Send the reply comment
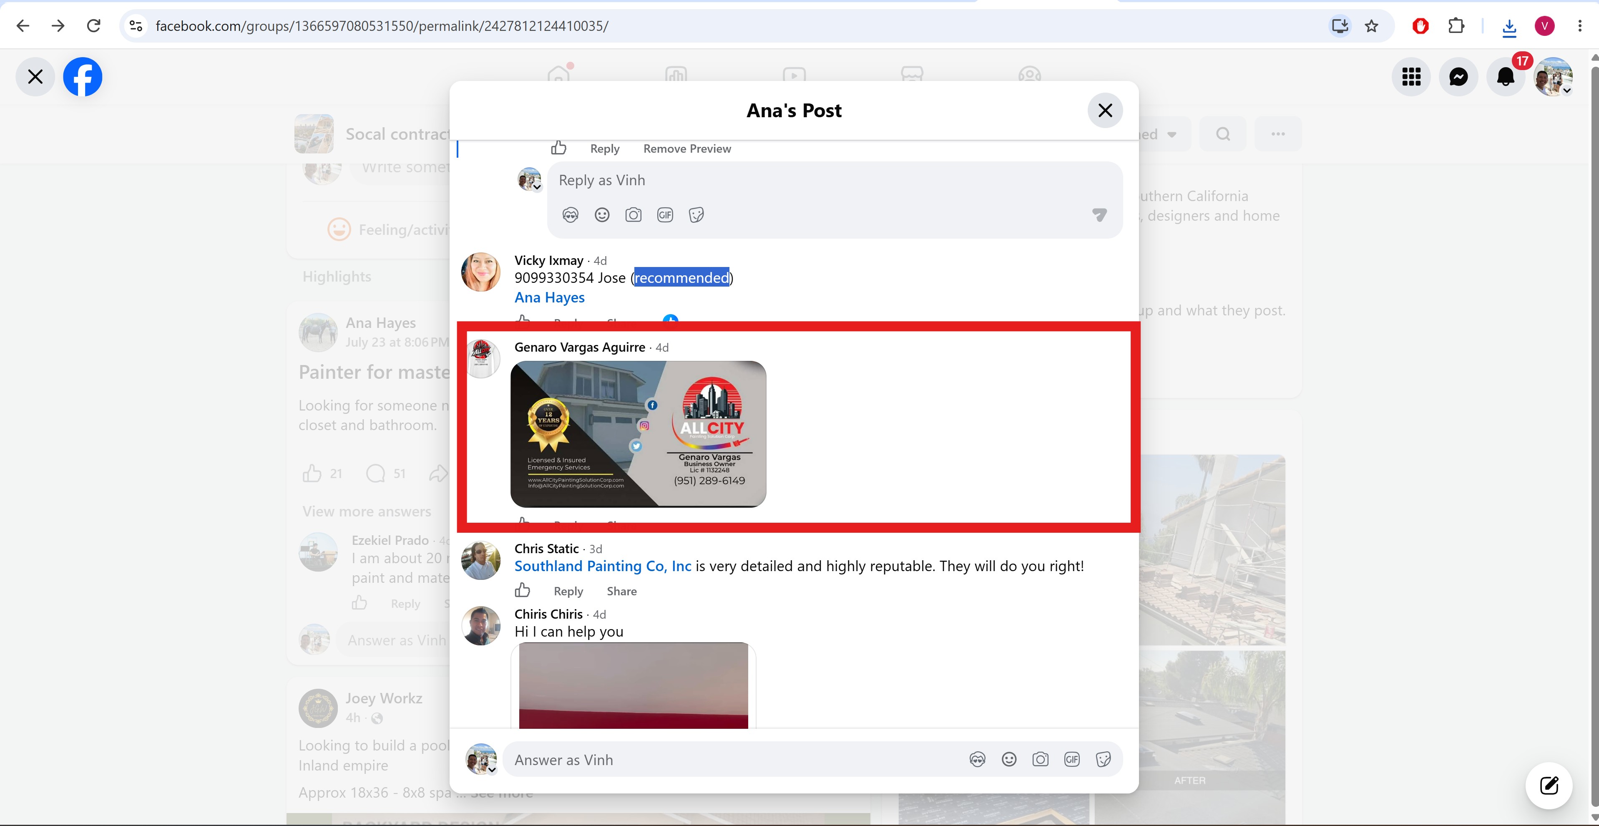Screen dimensions: 1599x826 pyautogui.click(x=1099, y=215)
